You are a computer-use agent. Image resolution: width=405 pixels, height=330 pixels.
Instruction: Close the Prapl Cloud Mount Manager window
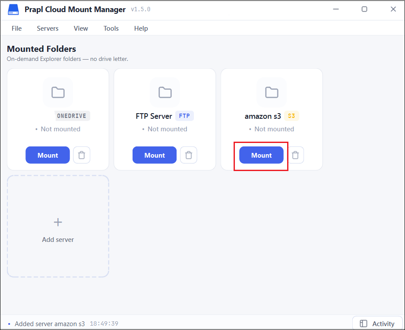pos(393,10)
